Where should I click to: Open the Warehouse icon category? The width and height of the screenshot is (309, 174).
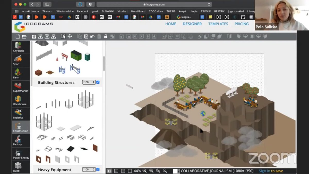click(20, 101)
